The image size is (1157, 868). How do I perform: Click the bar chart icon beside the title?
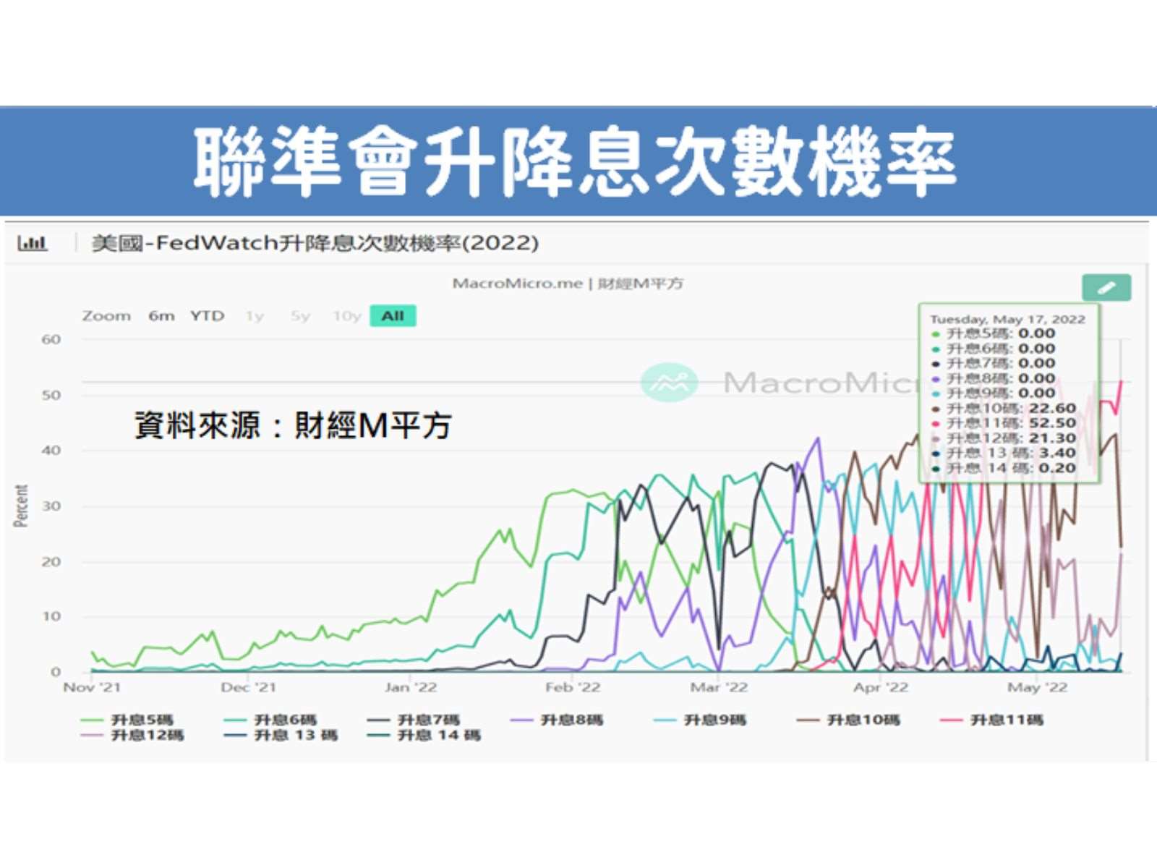pos(33,243)
